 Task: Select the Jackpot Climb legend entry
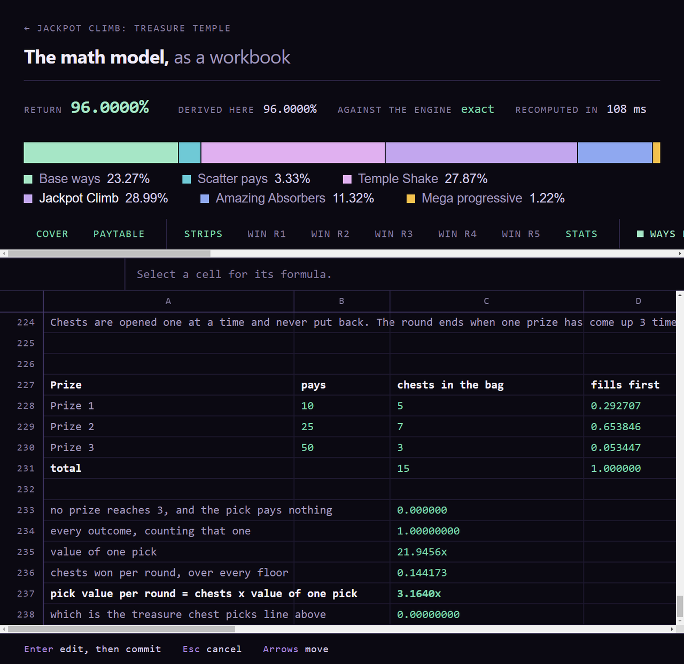(96, 198)
